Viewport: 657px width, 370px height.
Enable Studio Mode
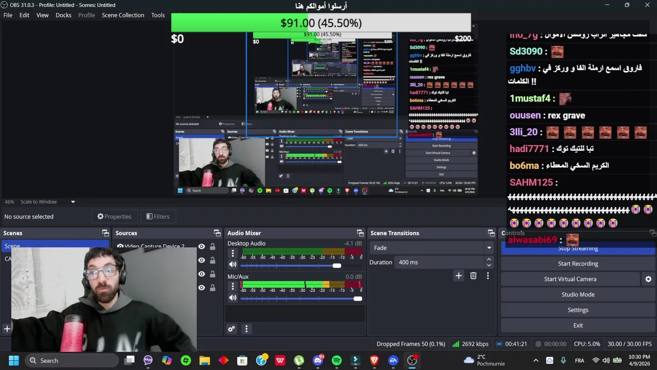(578, 294)
